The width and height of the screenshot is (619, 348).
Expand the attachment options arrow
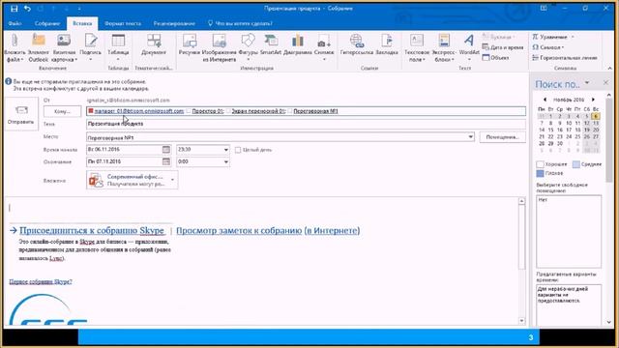pyautogui.click(x=172, y=180)
